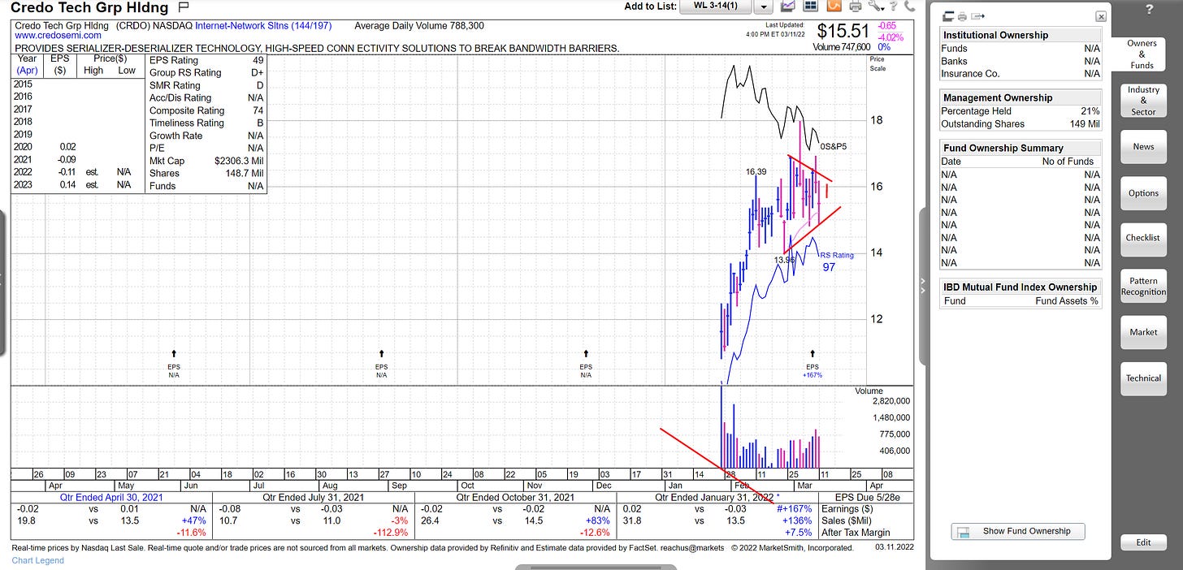Screen dimensions: 1183x570
Task: Click Outstanding Shares 149 Mil row
Action: tap(1020, 123)
